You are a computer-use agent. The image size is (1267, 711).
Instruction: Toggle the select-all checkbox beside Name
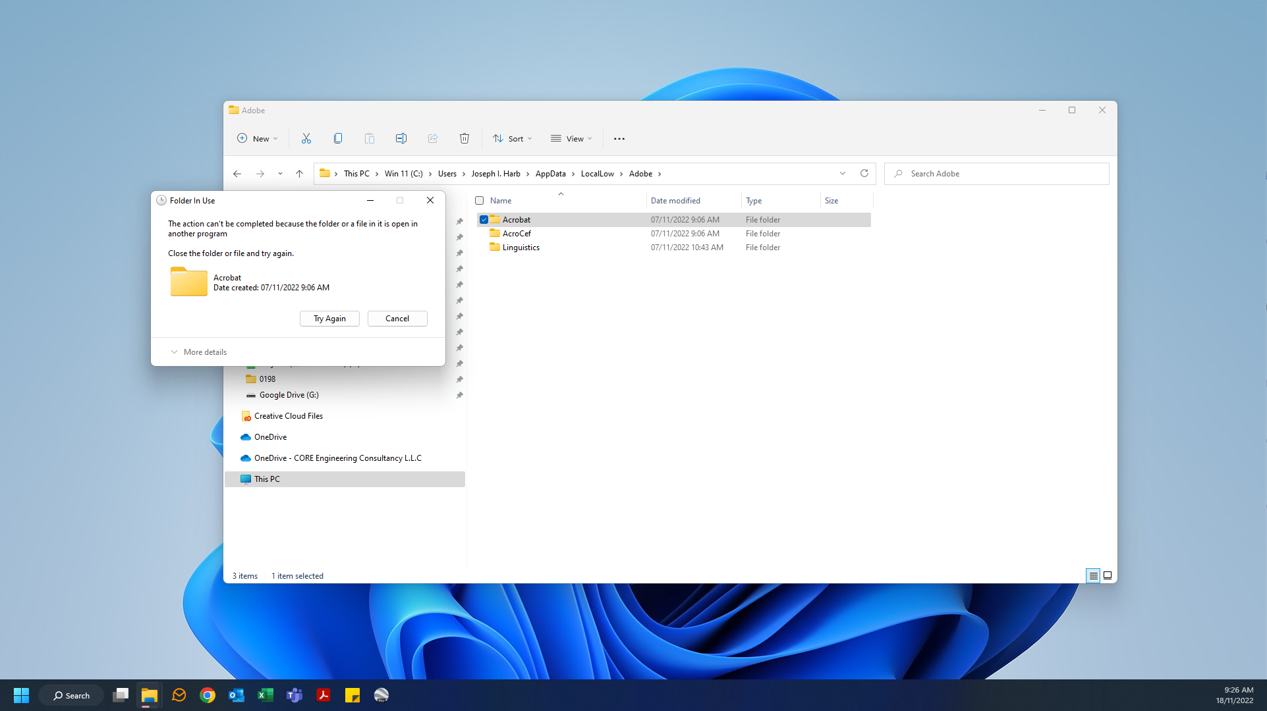pyautogui.click(x=480, y=201)
